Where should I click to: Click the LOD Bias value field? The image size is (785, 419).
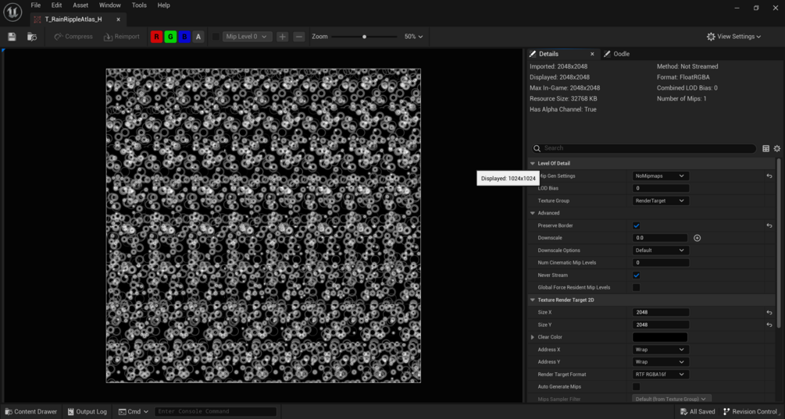pyautogui.click(x=660, y=189)
